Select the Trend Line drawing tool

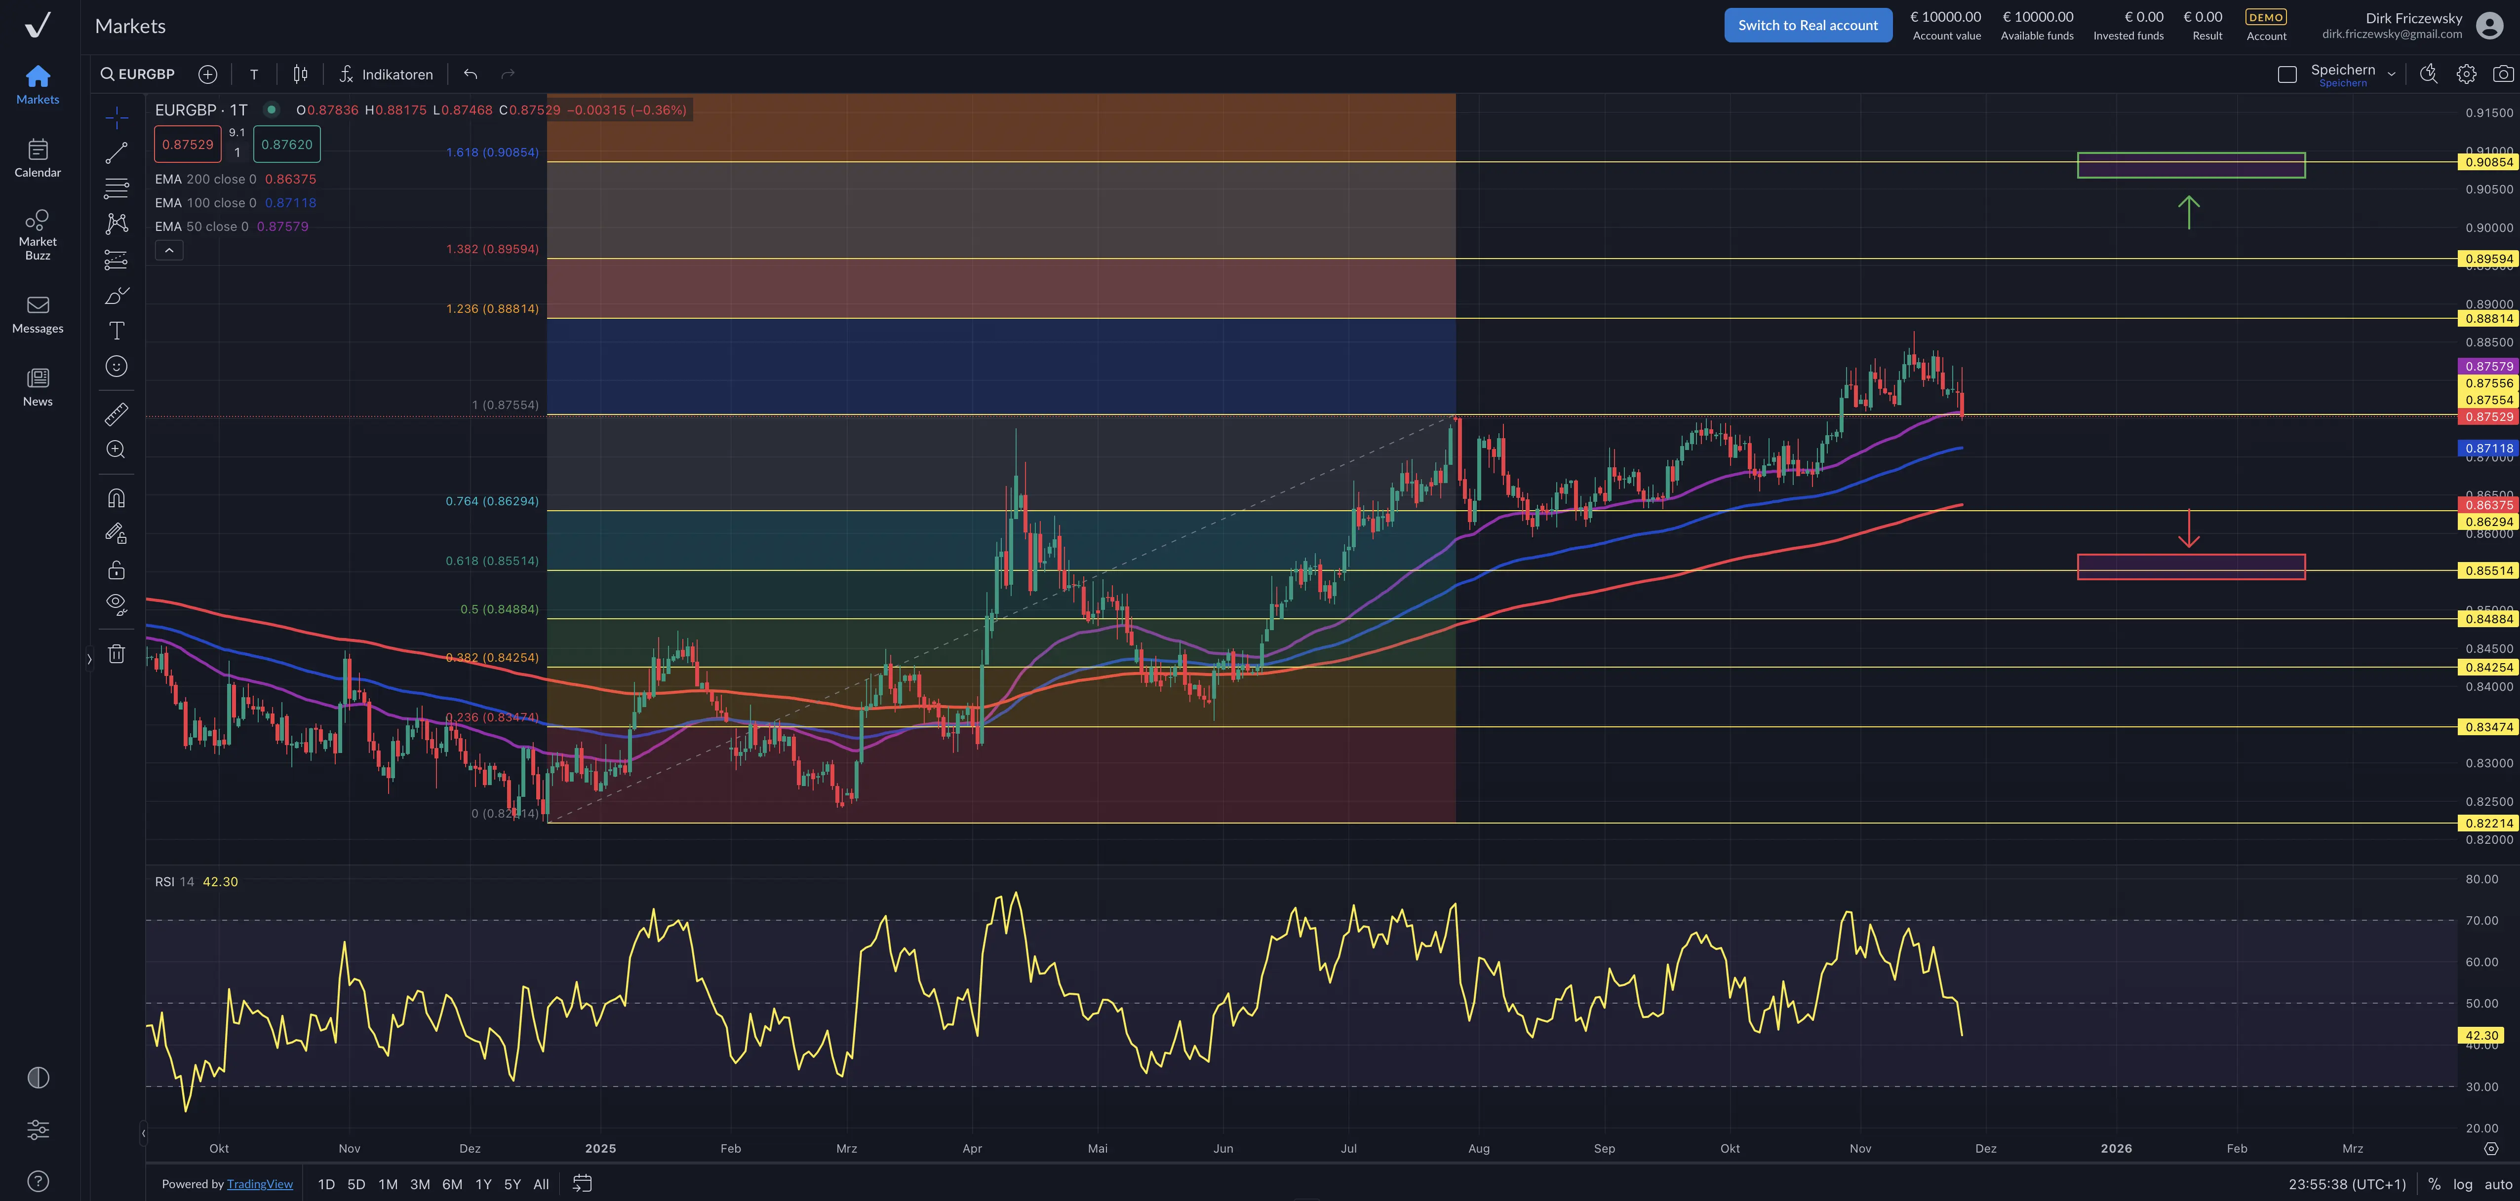tap(117, 151)
